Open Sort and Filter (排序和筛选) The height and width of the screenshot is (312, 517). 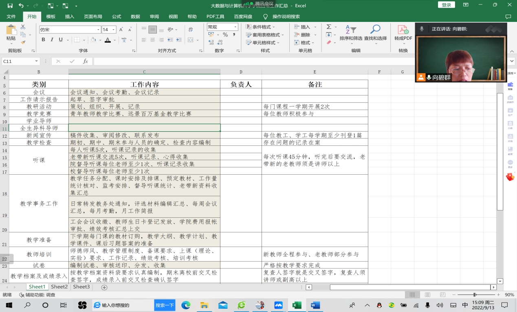tap(351, 32)
